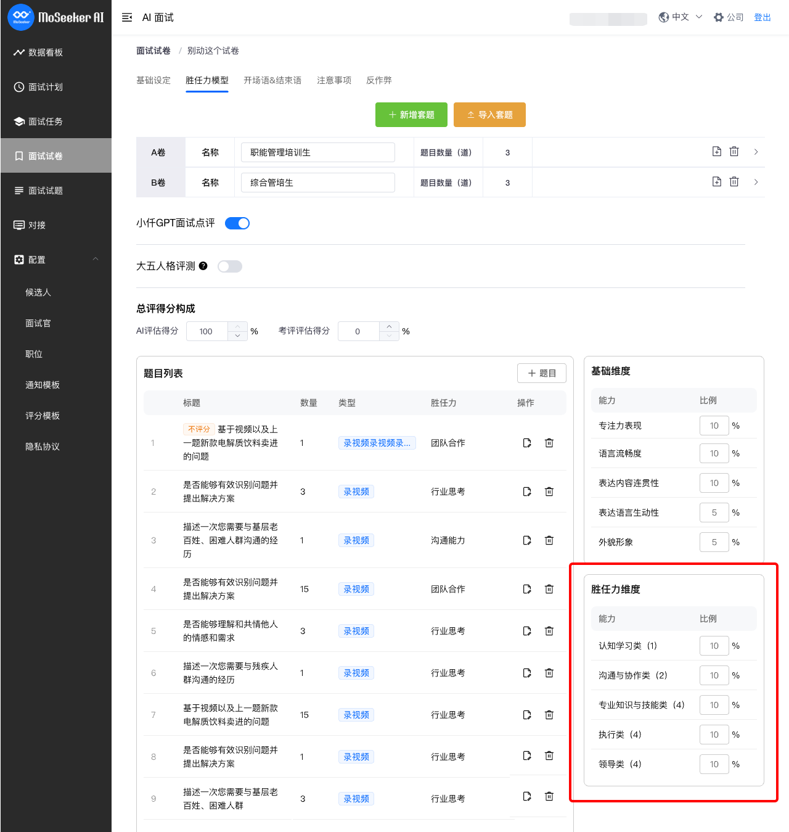Delete question row 3 trash icon
Screen dimensions: 789x832
click(549, 540)
